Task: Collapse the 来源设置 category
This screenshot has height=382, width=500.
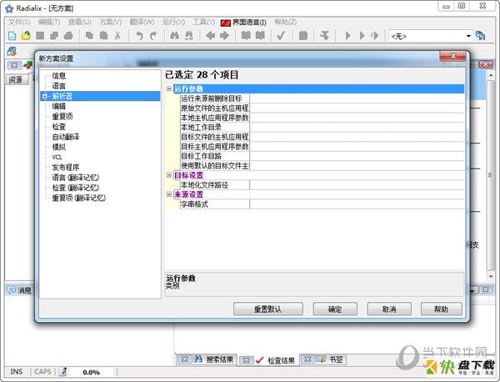Action: pyautogui.click(x=169, y=194)
